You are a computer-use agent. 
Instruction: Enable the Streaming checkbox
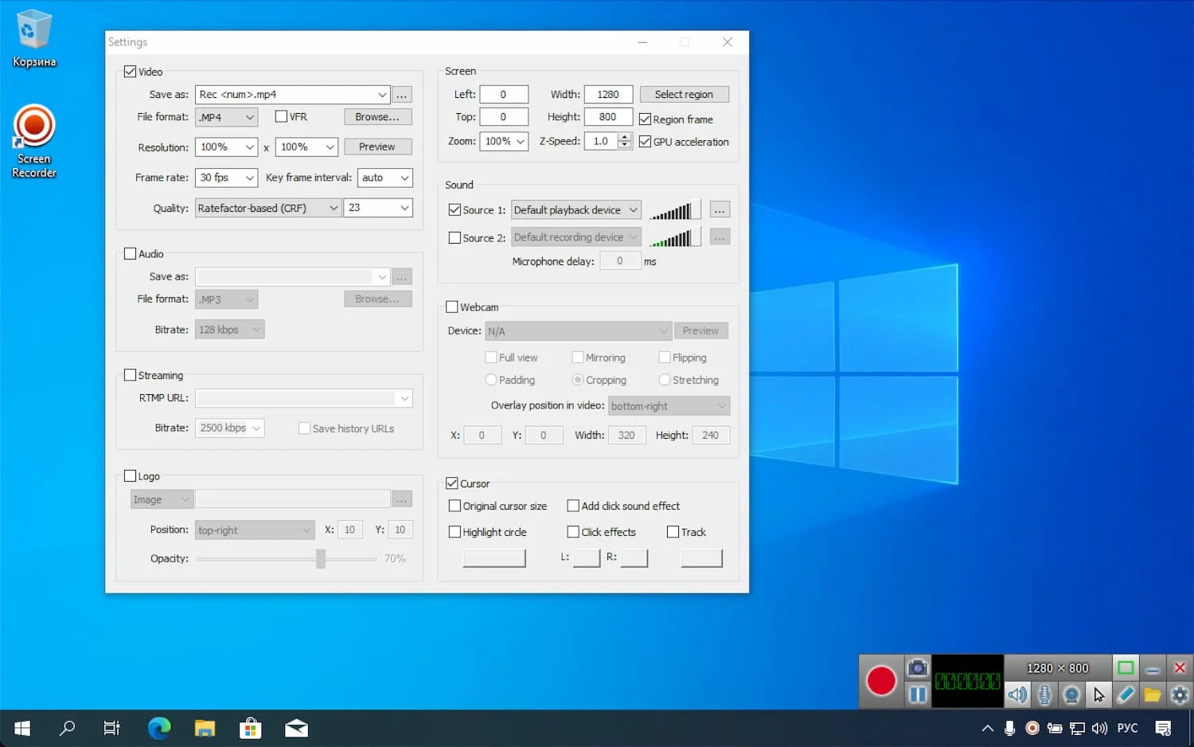(130, 375)
